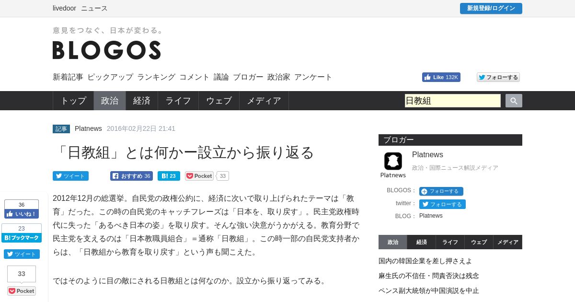
Task: Switch sidebar tab to ライフ
Action: point(450,242)
